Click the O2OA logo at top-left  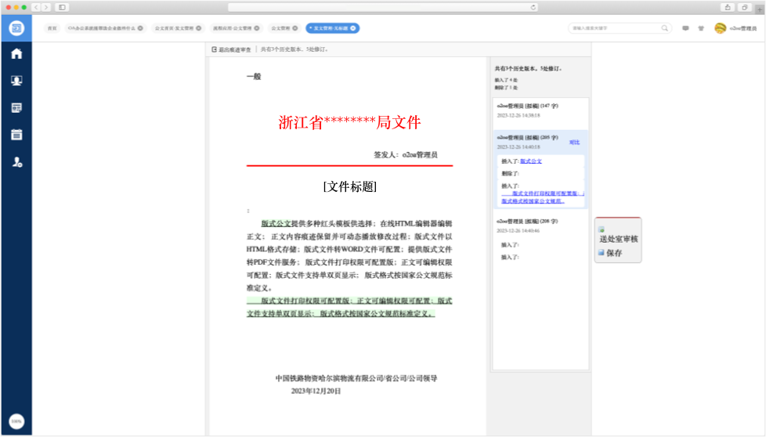click(x=16, y=28)
